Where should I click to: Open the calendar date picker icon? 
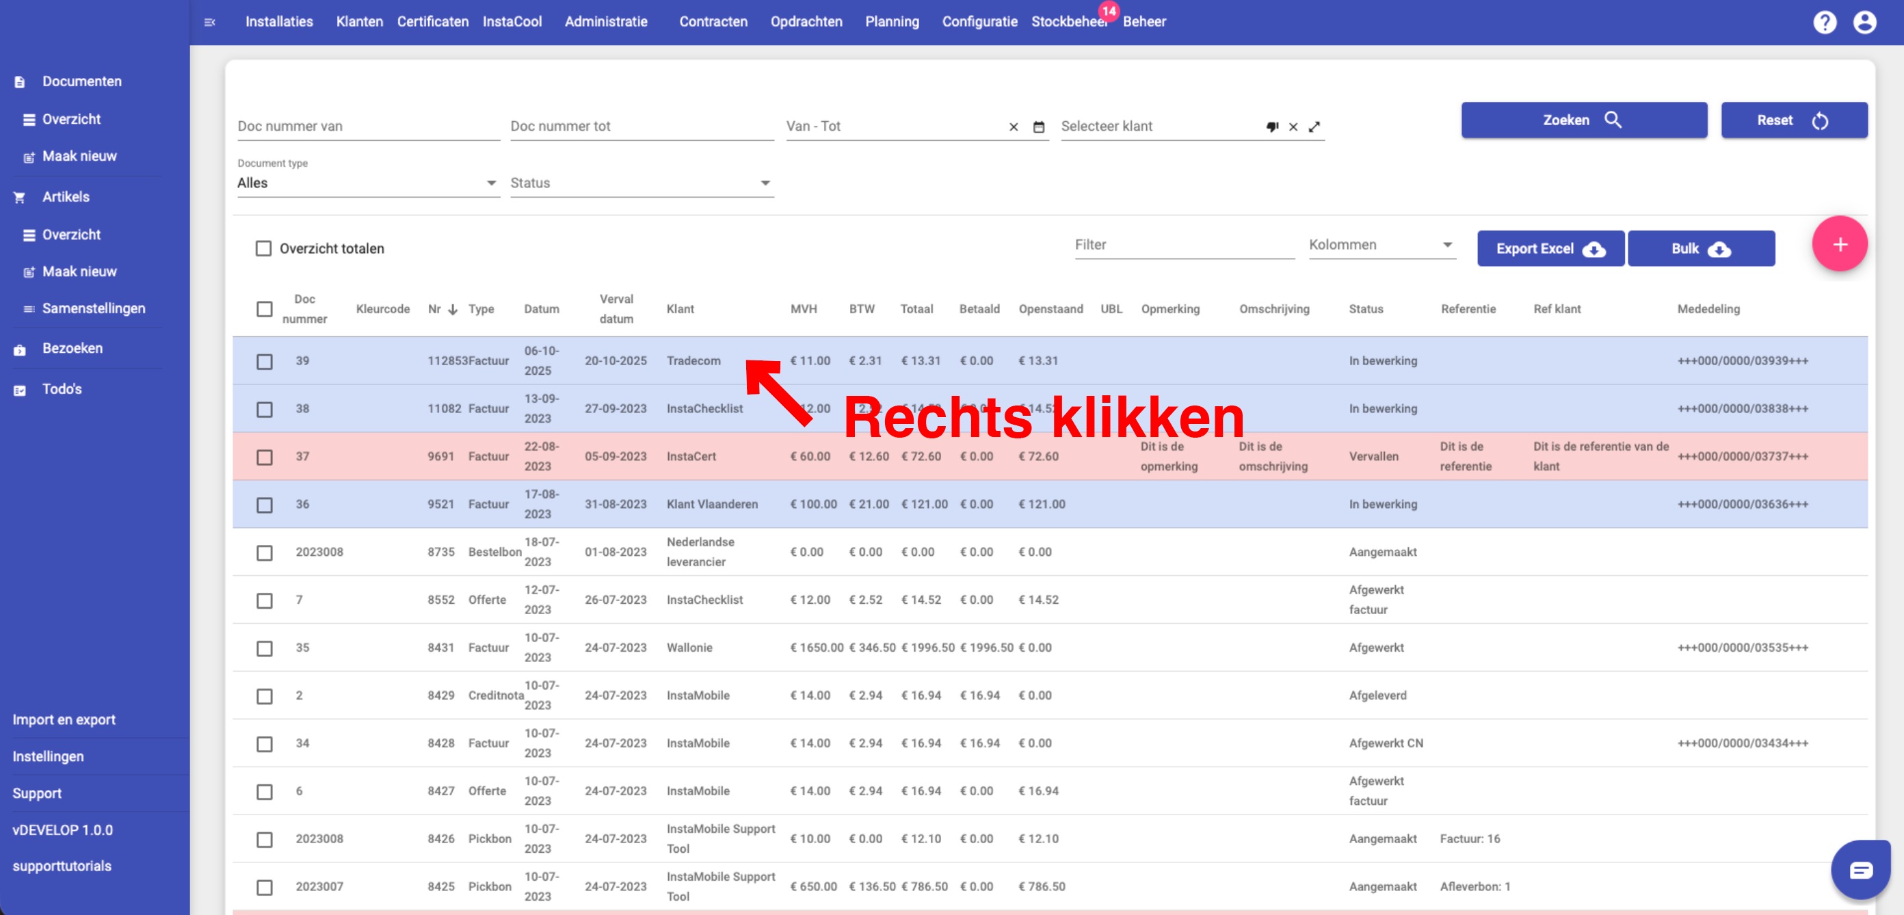1038,127
